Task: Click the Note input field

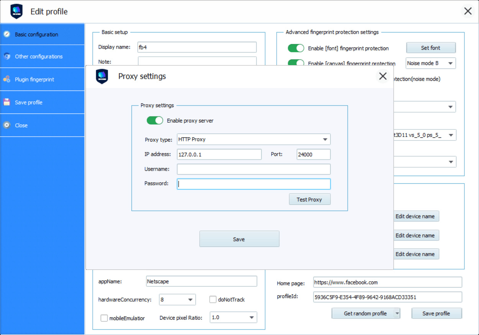Action: 197,61
